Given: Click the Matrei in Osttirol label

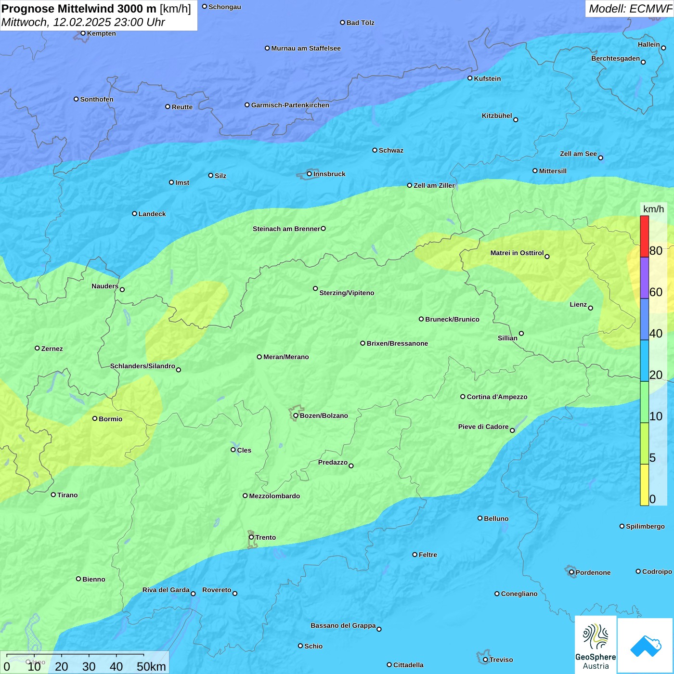Looking at the screenshot, I should pos(517,253).
